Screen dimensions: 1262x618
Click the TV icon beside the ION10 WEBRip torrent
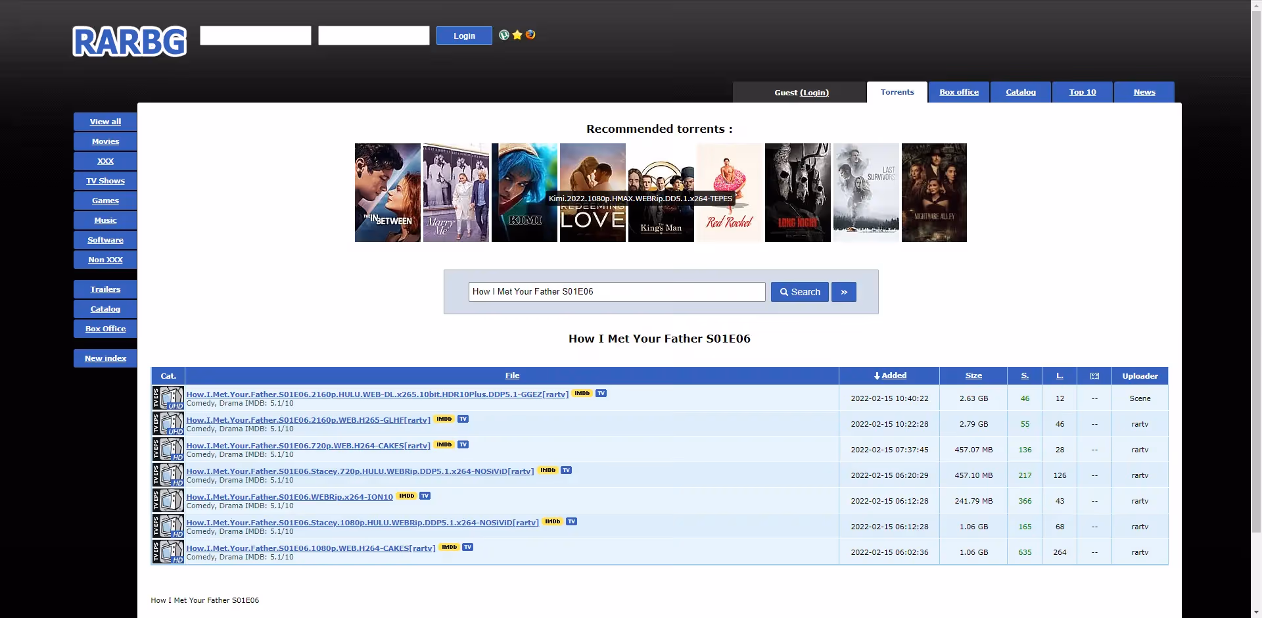tap(425, 496)
